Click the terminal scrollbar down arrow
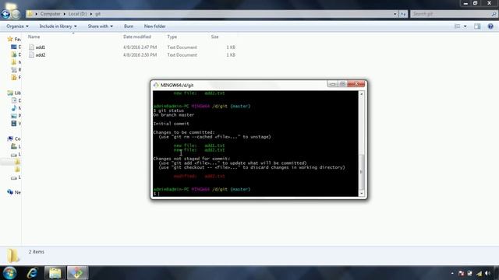Screen dimensions: 499x280 (x=361, y=193)
